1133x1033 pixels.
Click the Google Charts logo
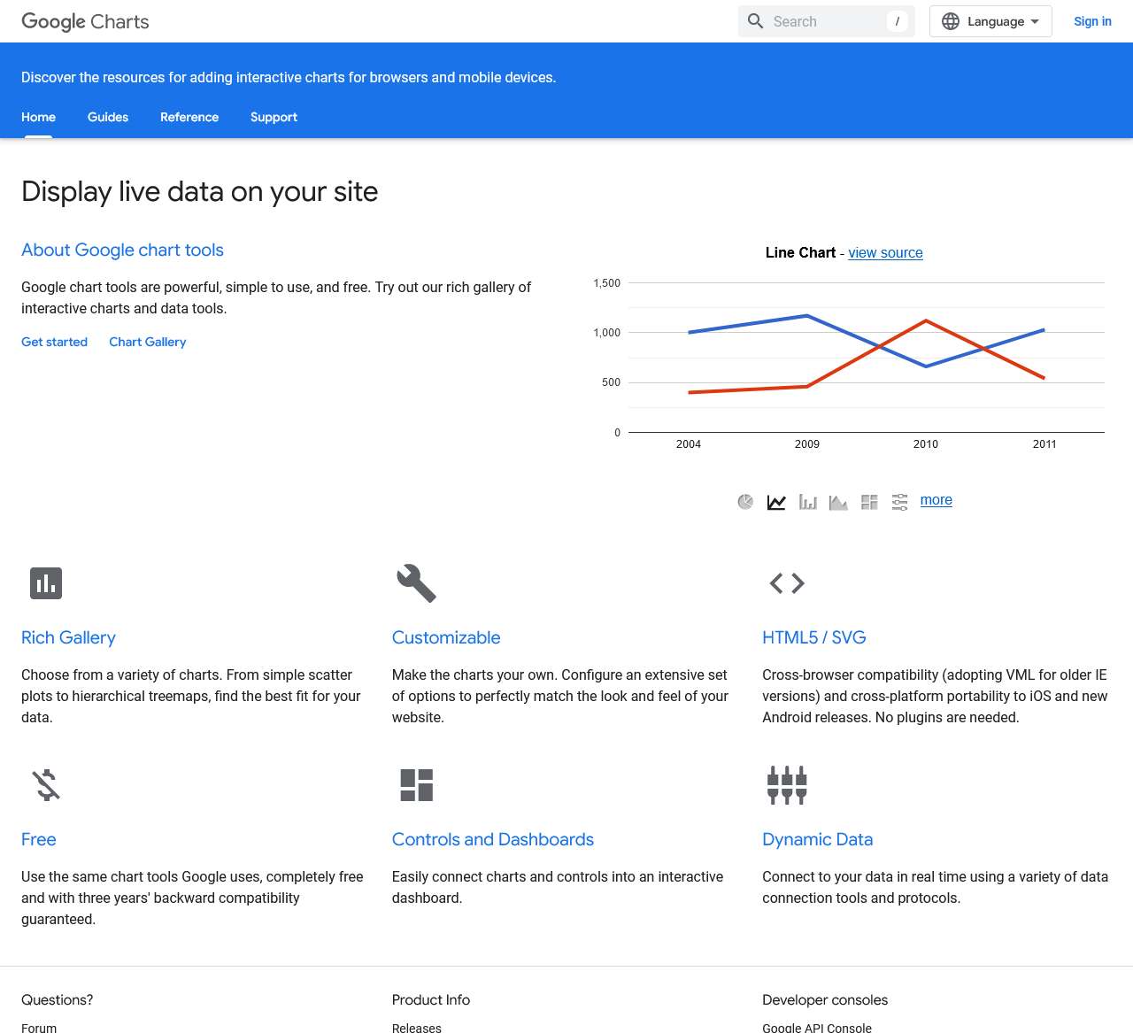[x=85, y=21]
